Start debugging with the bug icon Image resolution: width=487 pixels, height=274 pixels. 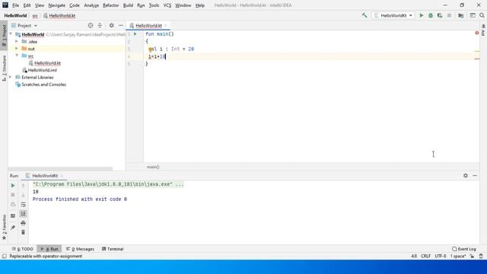431,15
